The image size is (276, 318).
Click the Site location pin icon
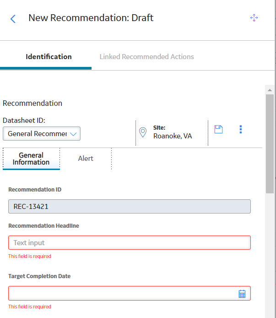tap(143, 132)
